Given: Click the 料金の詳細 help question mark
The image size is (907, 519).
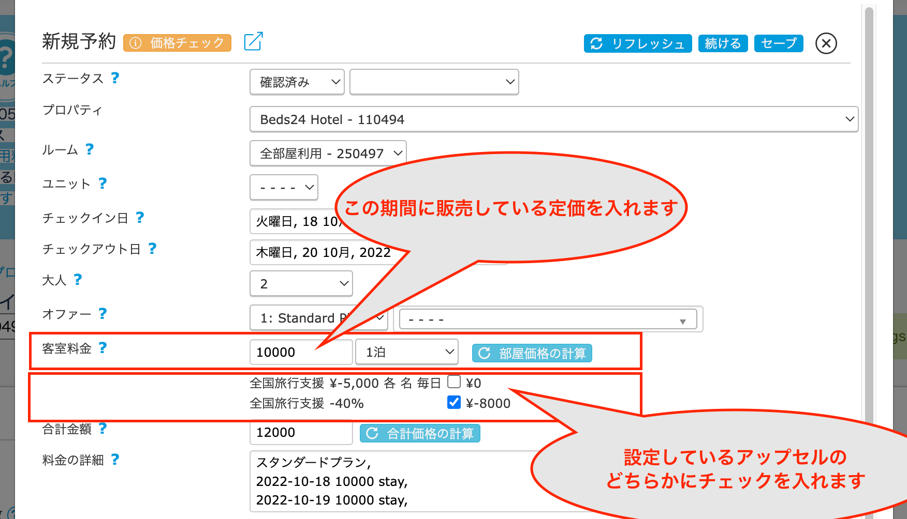Looking at the screenshot, I should tap(115, 460).
